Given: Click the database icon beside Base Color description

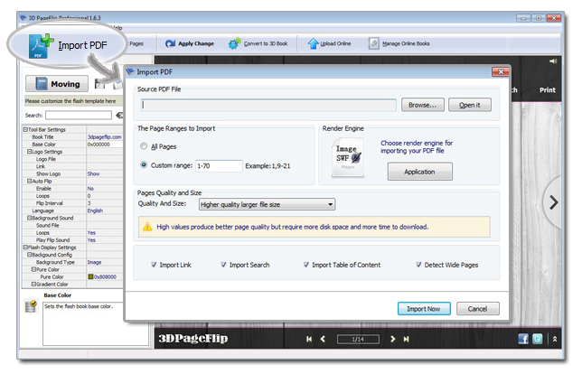Looking at the screenshot, I should [x=31, y=306].
